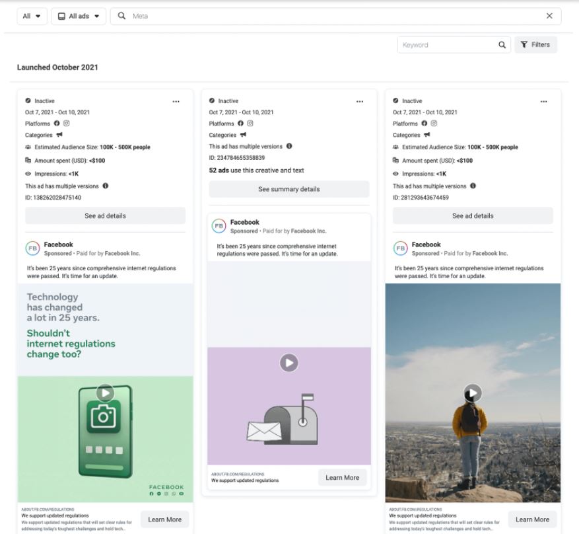This screenshot has height=534, width=579.
Task: Click Learn More on the mailbox ad
Action: point(342,478)
